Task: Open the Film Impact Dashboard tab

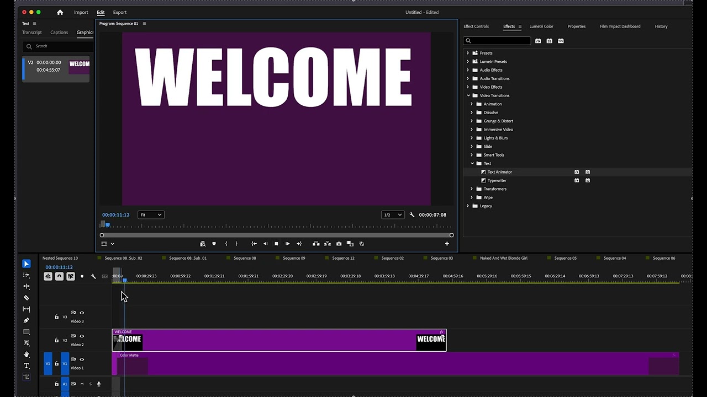Action: pyautogui.click(x=620, y=26)
